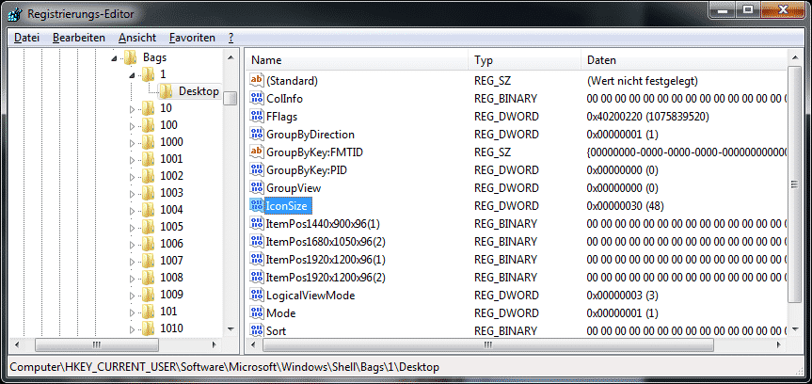The width and height of the screenshot is (812, 384).
Task: Click the Sort binary value icon
Action: tap(256, 330)
